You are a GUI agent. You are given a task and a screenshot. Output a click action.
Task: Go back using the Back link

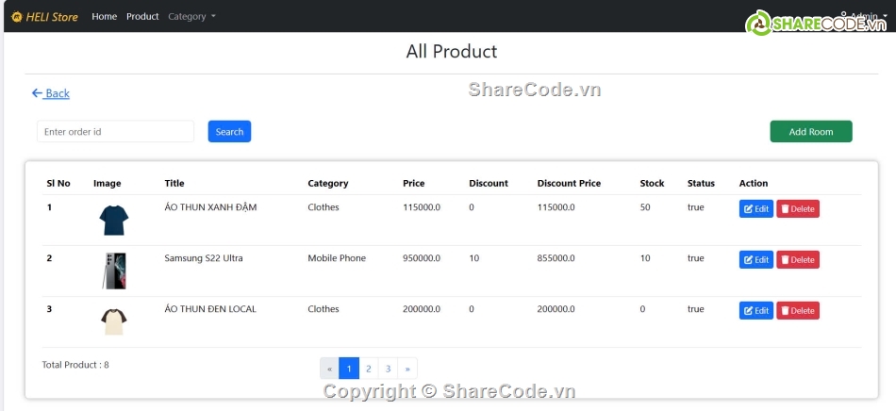(51, 93)
